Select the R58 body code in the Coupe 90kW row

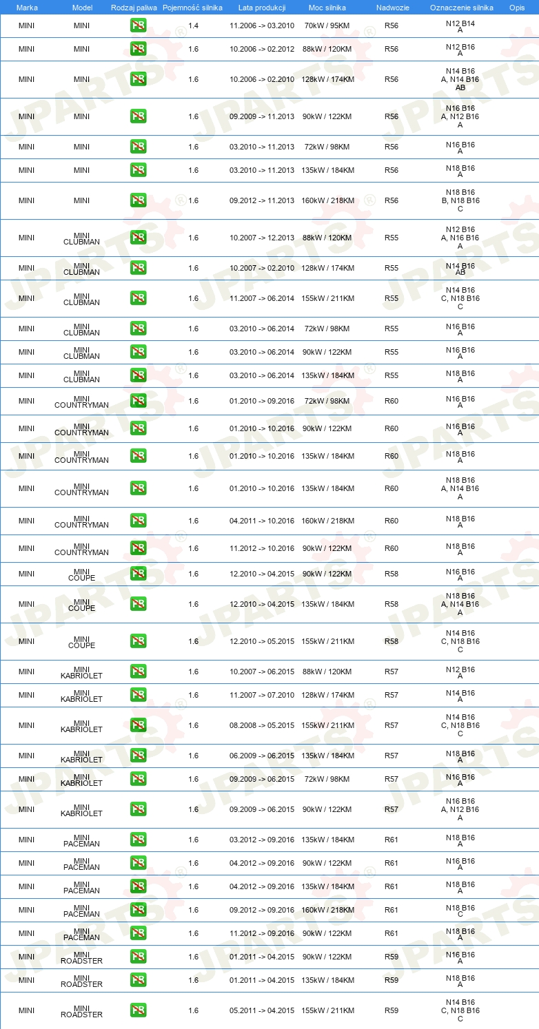click(391, 574)
